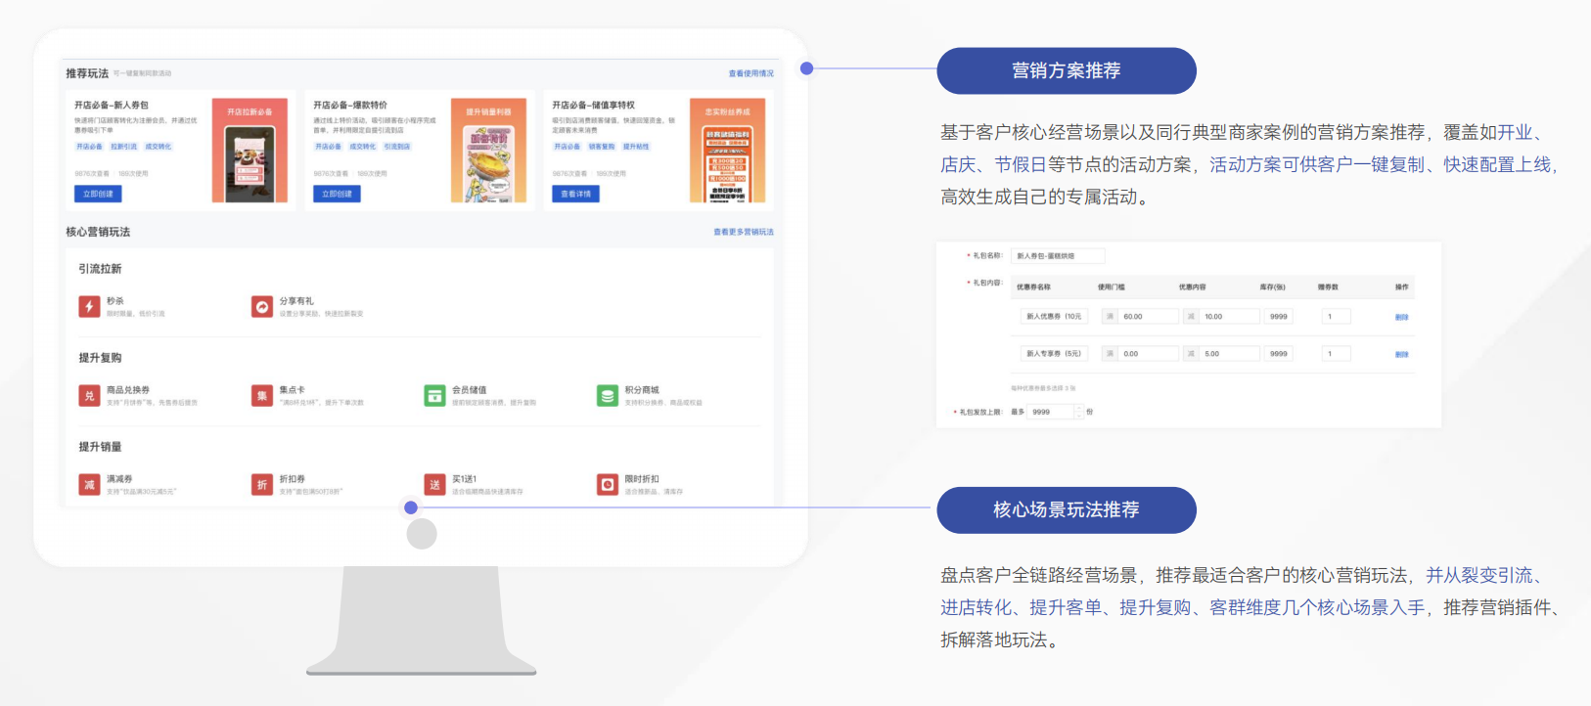This screenshot has width=1591, height=706.
Task: Open the 限时折扣 clock icon
Action: 608,485
